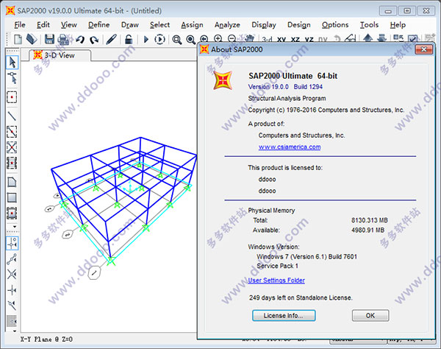The height and width of the screenshot is (349, 441).
Task: Select the Quick Draw Area tool
Action: pos(12,214)
